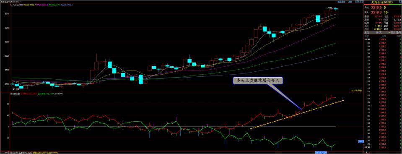
Task: Click the chart layout icons above the chart
Action: tap(359, 2)
